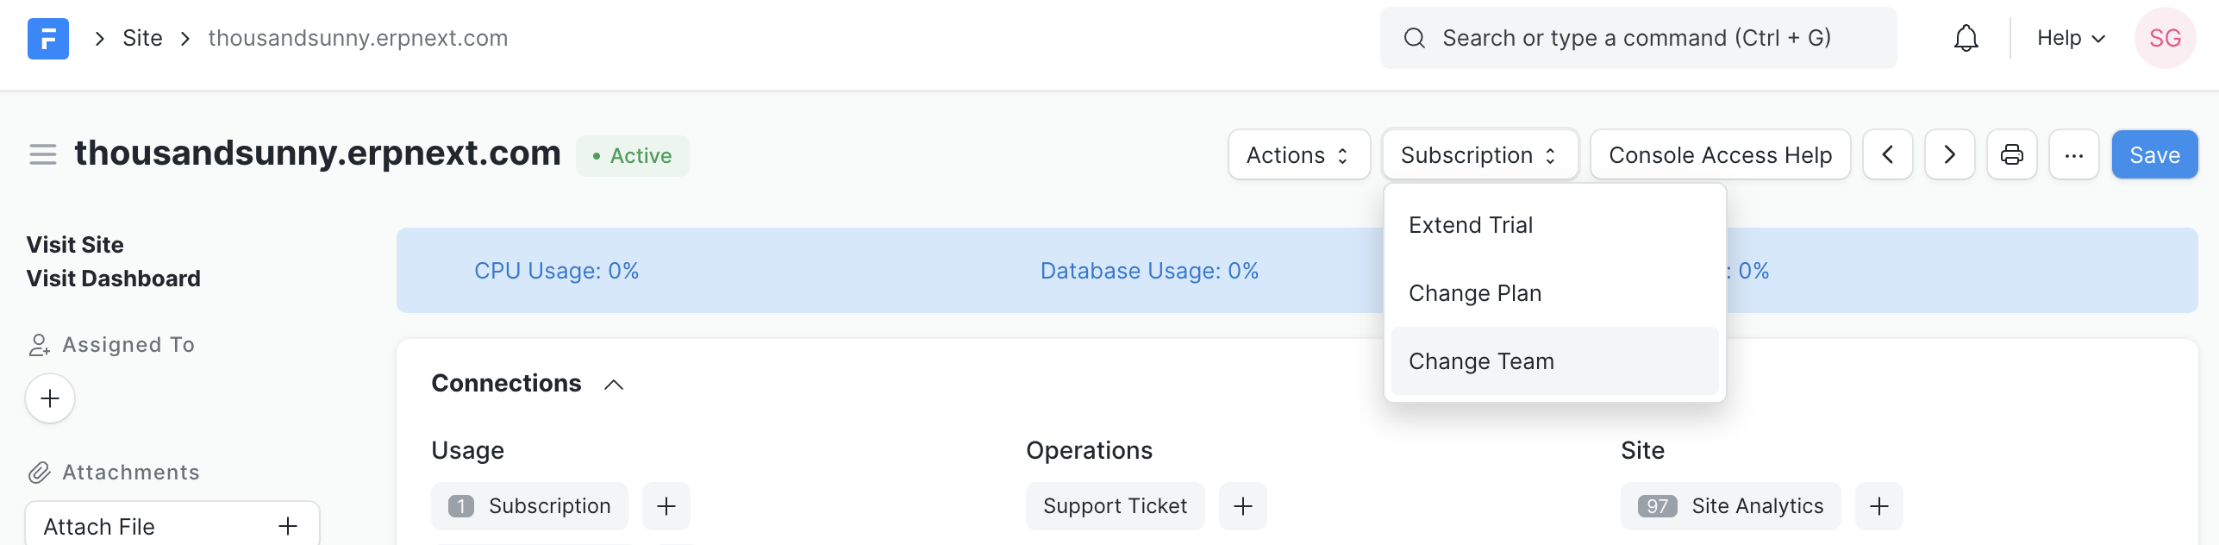Close the Subscription dropdown
Viewport: 2219px width, 545px height.
(1479, 155)
